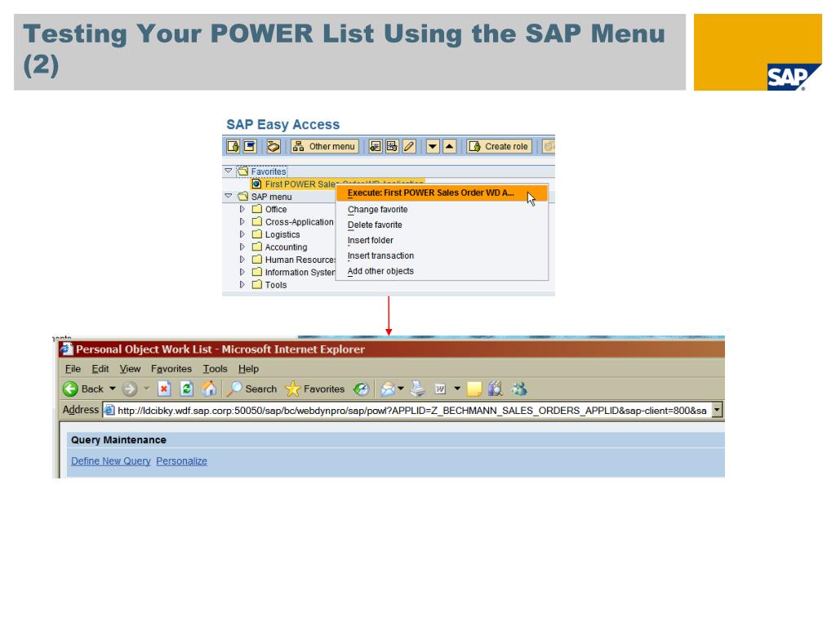Screen dimensions: 836x627
Task: Click the Search button in IE toolbar
Action: click(251, 389)
